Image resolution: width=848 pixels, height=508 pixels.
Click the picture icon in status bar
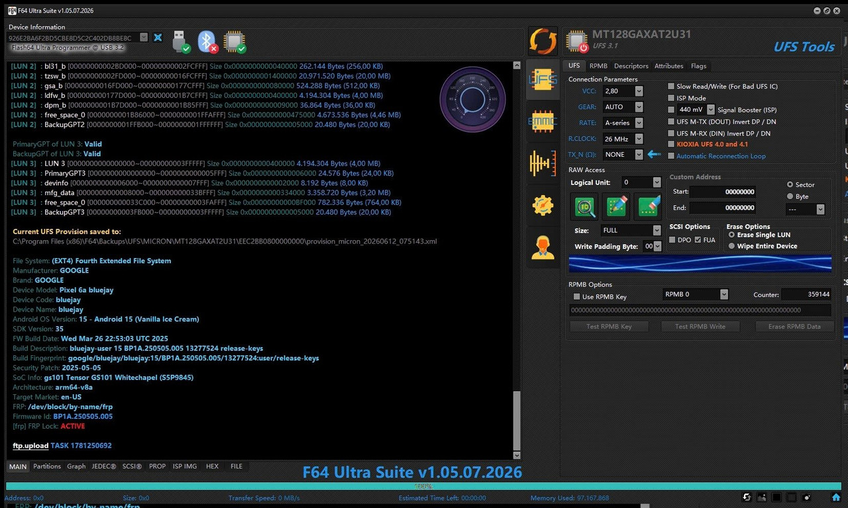click(x=762, y=497)
